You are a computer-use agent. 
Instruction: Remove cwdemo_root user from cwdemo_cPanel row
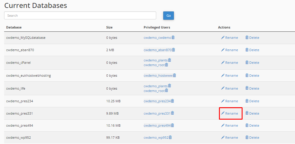[x=166, y=65]
